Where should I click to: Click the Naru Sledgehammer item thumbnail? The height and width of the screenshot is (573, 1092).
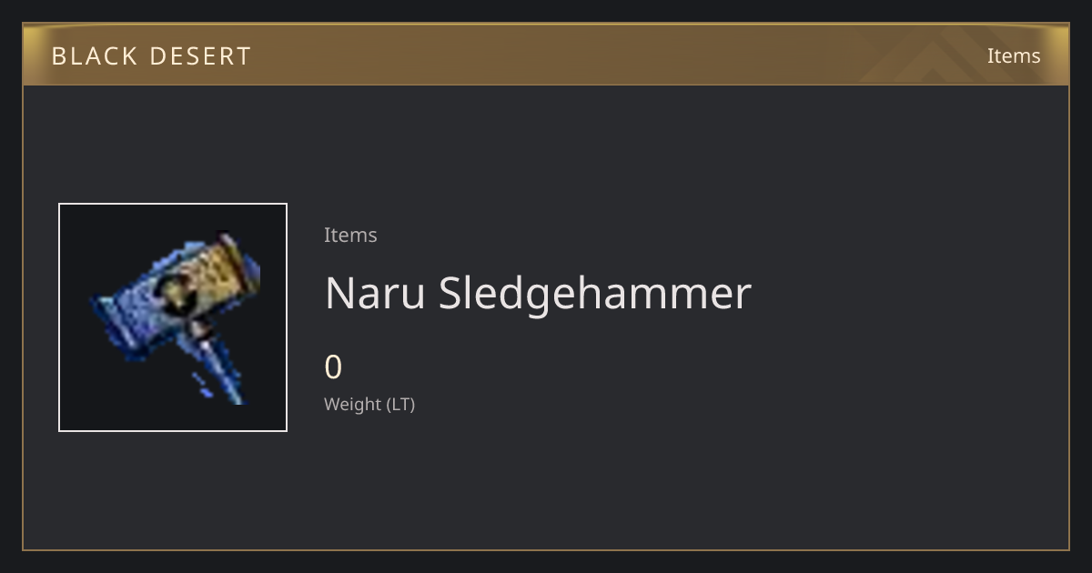(173, 317)
